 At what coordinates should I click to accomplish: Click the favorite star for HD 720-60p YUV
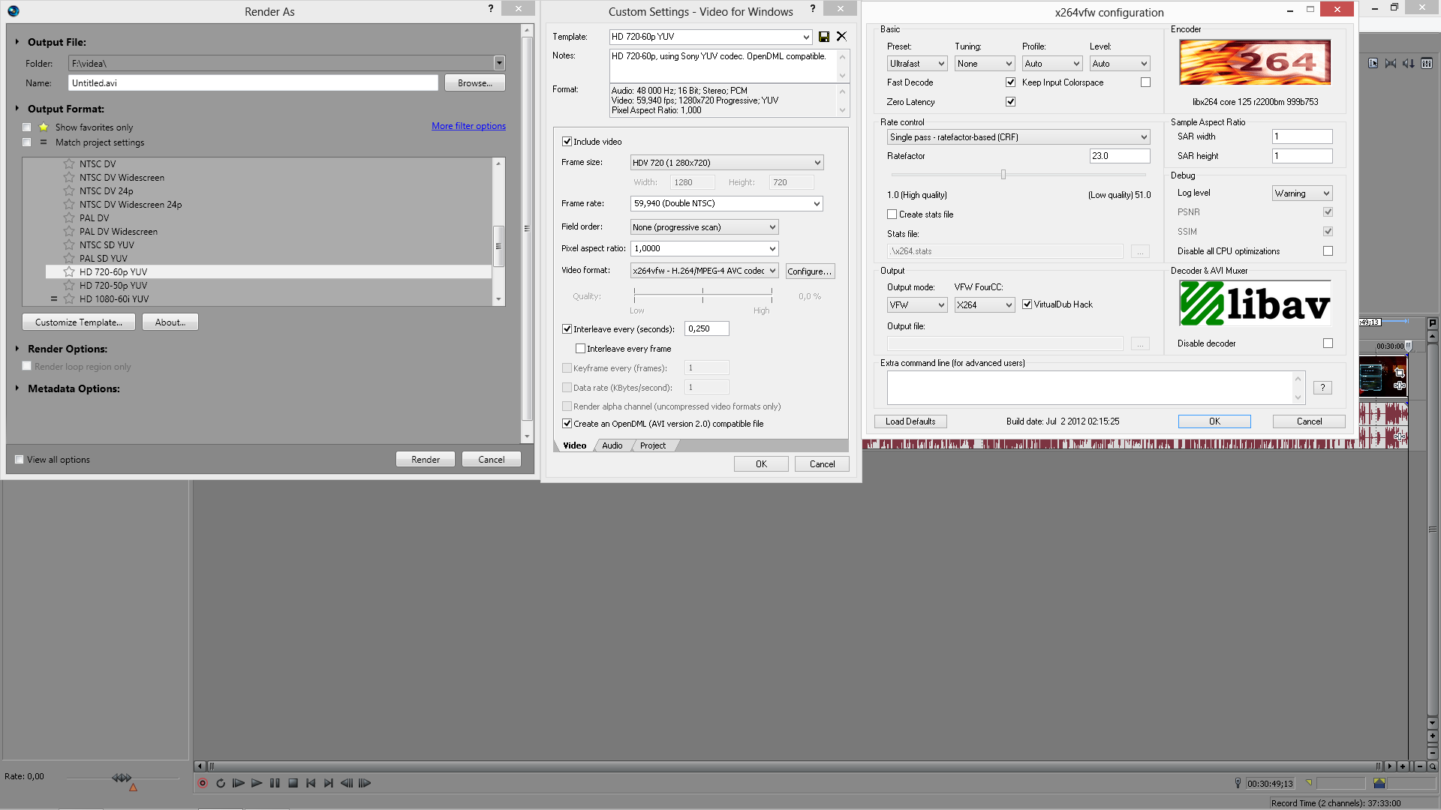pyautogui.click(x=69, y=271)
